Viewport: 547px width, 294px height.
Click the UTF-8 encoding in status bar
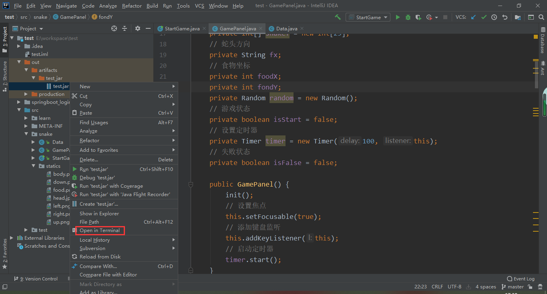[454, 287]
